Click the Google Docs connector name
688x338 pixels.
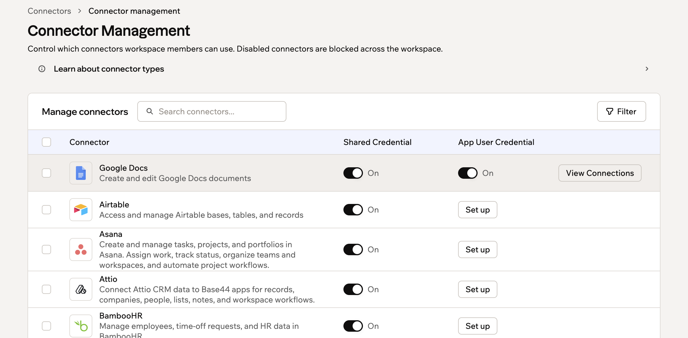click(x=124, y=168)
